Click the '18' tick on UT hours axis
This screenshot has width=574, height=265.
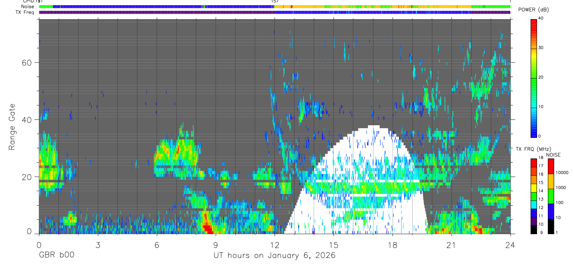[392, 244]
